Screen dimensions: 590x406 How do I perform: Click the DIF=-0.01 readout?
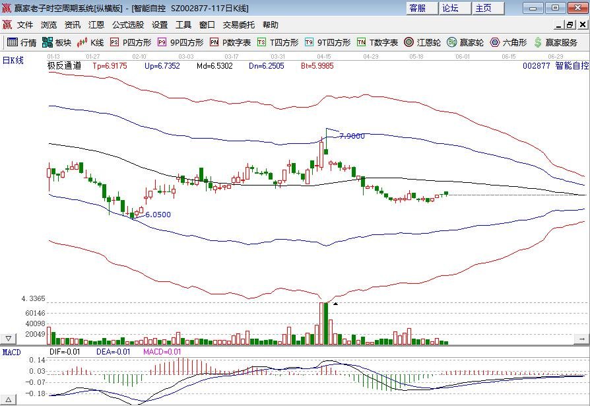pyautogui.click(x=65, y=352)
